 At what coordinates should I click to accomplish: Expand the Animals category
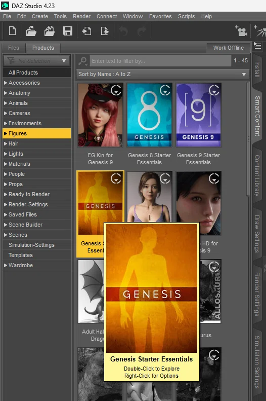coord(6,103)
